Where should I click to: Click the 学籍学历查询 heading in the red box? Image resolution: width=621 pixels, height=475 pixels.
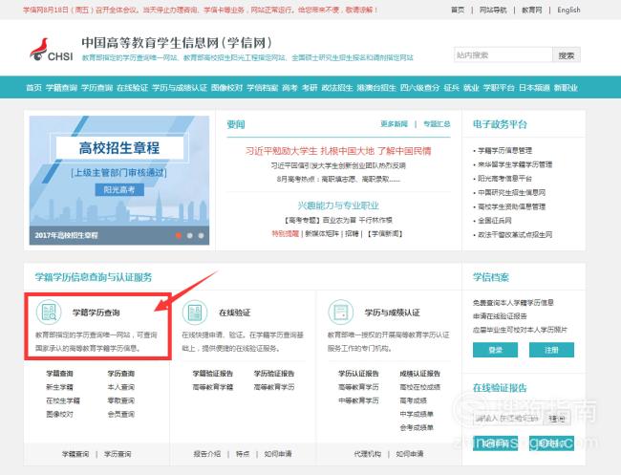(x=96, y=313)
